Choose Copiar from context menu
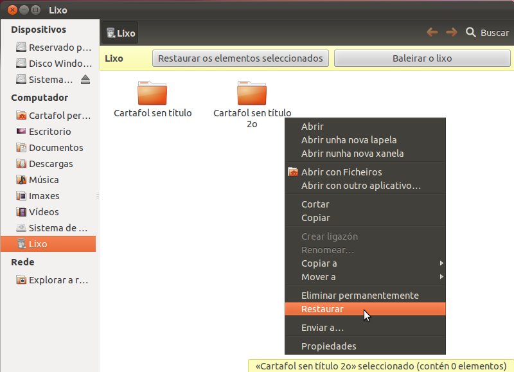This screenshot has width=514, height=372. (365, 218)
